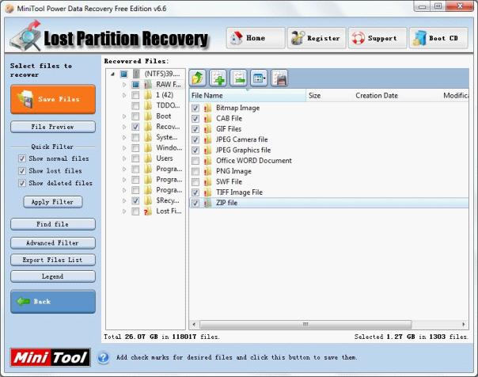Open the Register button
Screen dimensions: 478x377
[317, 38]
